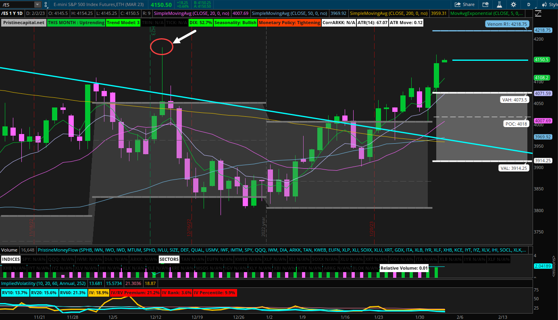Click the Venom R1: 4218.75 bubble

507,24
